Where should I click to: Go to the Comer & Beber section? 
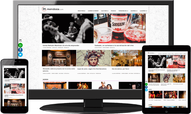click(x=93, y=11)
